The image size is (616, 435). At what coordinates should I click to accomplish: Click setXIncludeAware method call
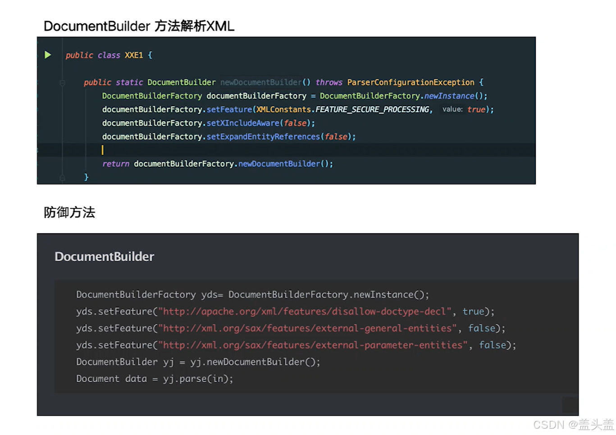pyautogui.click(x=243, y=123)
